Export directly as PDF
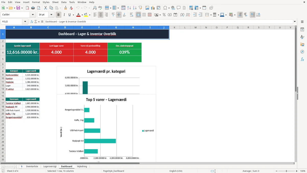 [27, 8]
